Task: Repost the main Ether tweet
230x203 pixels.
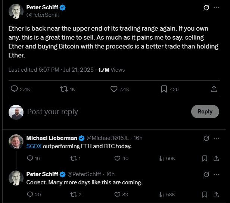Action: point(64,89)
